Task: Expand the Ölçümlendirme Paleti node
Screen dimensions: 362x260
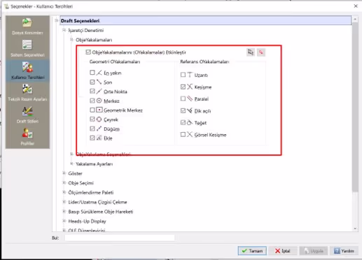Action: [x=64, y=192]
